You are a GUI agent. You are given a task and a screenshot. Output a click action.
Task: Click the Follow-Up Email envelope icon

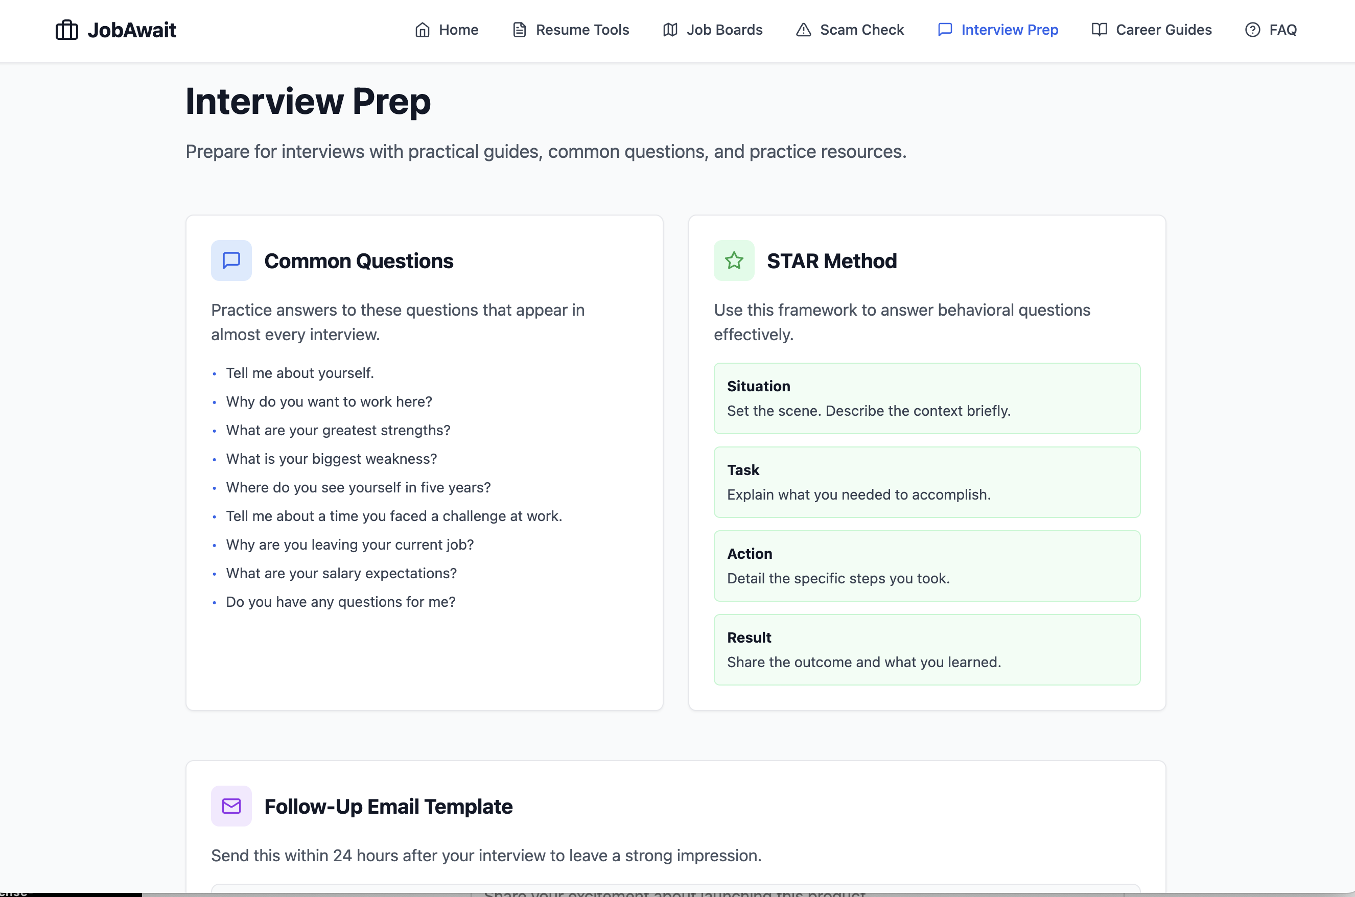230,806
